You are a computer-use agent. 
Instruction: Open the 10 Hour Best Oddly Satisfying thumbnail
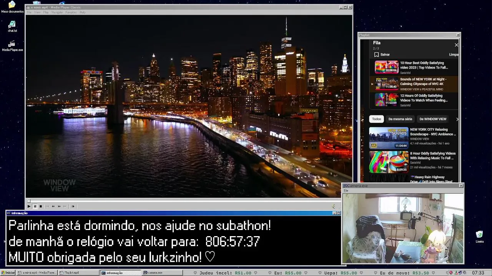click(x=386, y=67)
